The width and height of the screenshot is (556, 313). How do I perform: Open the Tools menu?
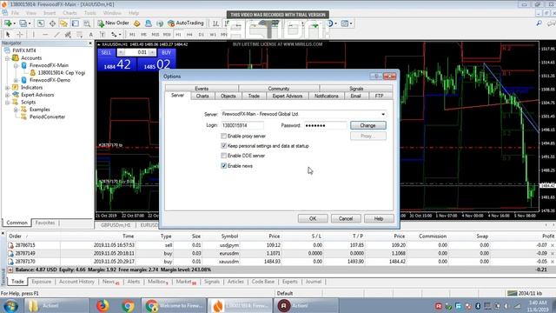pyautogui.click(x=90, y=13)
